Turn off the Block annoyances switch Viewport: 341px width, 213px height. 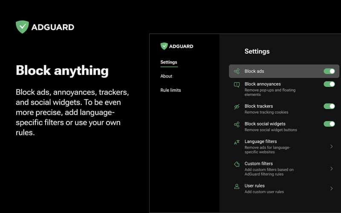329,84
